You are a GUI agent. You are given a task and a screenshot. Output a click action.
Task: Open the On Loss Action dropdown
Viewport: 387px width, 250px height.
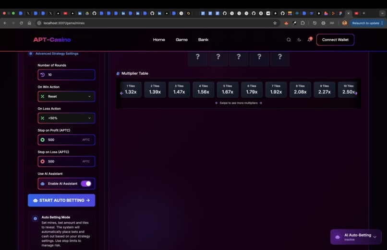[x=66, y=118]
